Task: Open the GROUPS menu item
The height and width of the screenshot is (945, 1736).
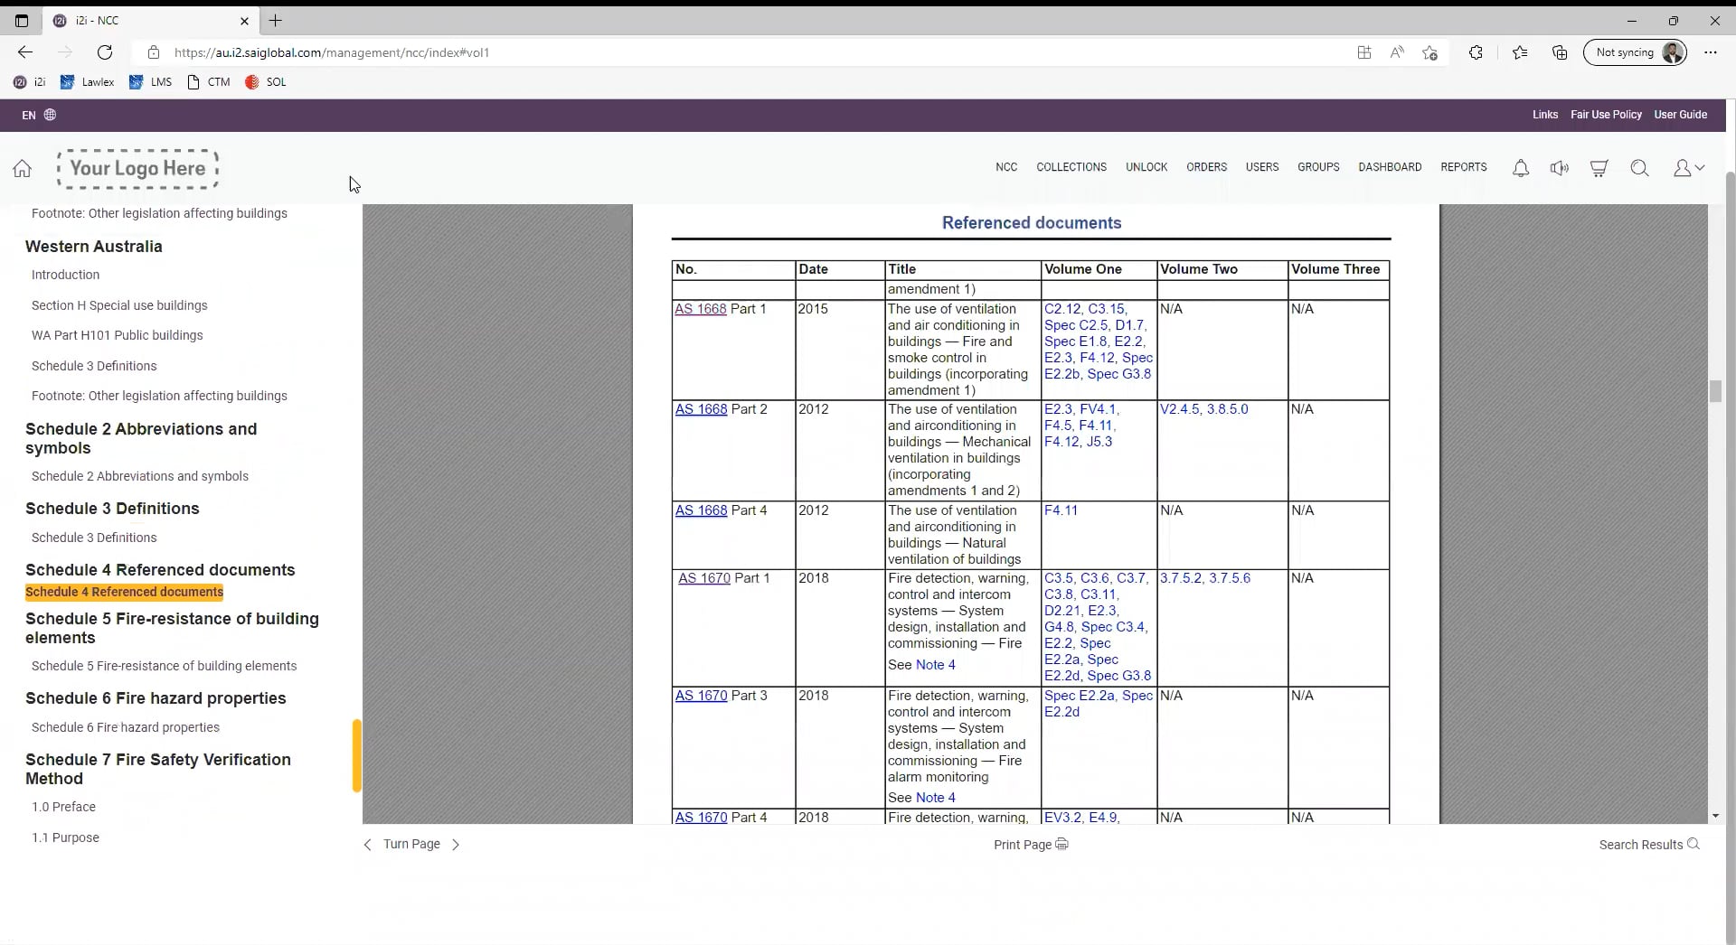Action: point(1318,167)
